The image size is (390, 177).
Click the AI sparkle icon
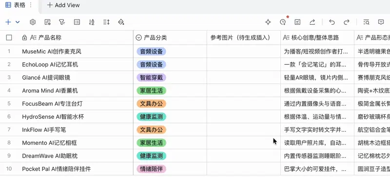(x=268, y=22)
